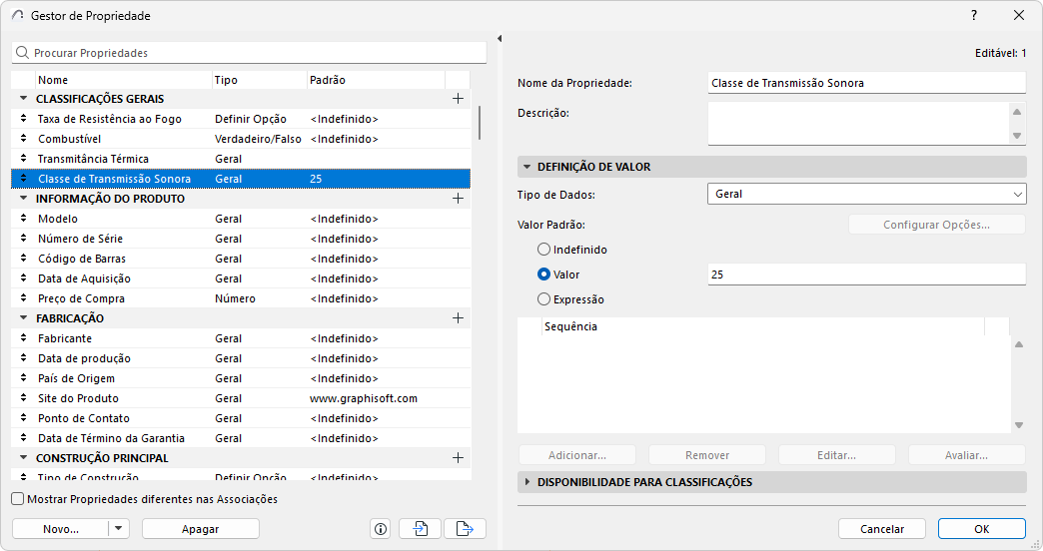The width and height of the screenshot is (1043, 551).
Task: Click the export properties icon
Action: pos(465,529)
